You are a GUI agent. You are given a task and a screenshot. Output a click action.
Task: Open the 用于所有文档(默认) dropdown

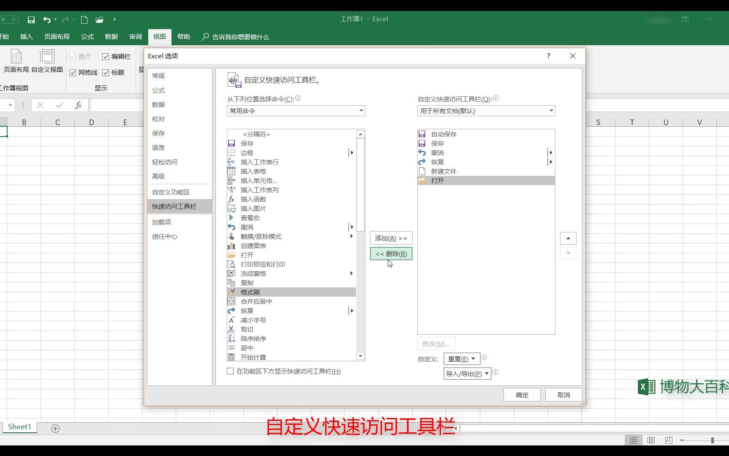click(486, 111)
